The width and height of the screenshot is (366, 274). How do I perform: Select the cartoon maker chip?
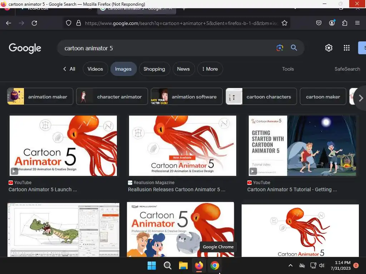[323, 96]
